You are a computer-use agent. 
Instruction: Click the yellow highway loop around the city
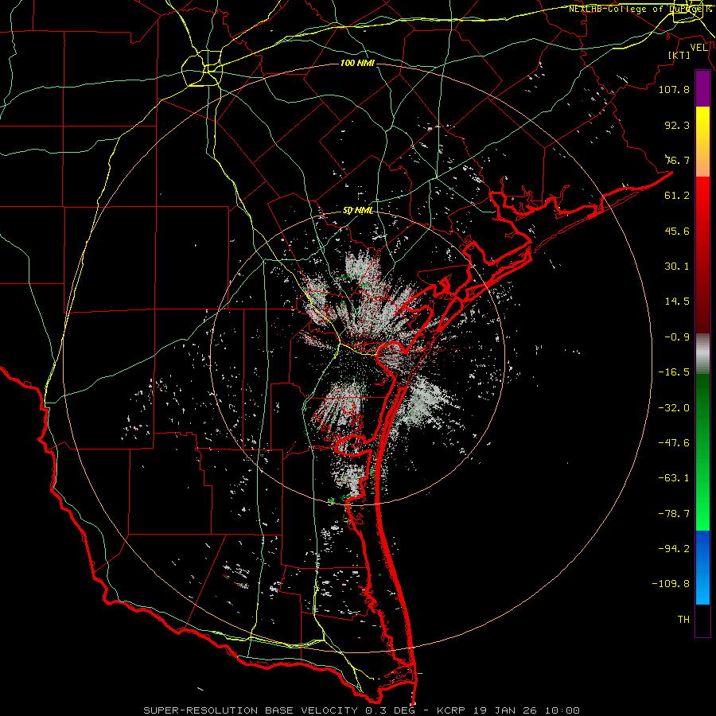(202, 69)
